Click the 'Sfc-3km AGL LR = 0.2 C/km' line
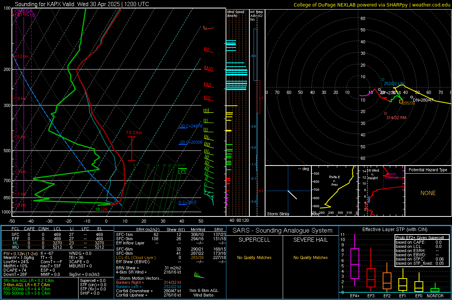The width and height of the screenshot is (452, 300). tap(29, 280)
